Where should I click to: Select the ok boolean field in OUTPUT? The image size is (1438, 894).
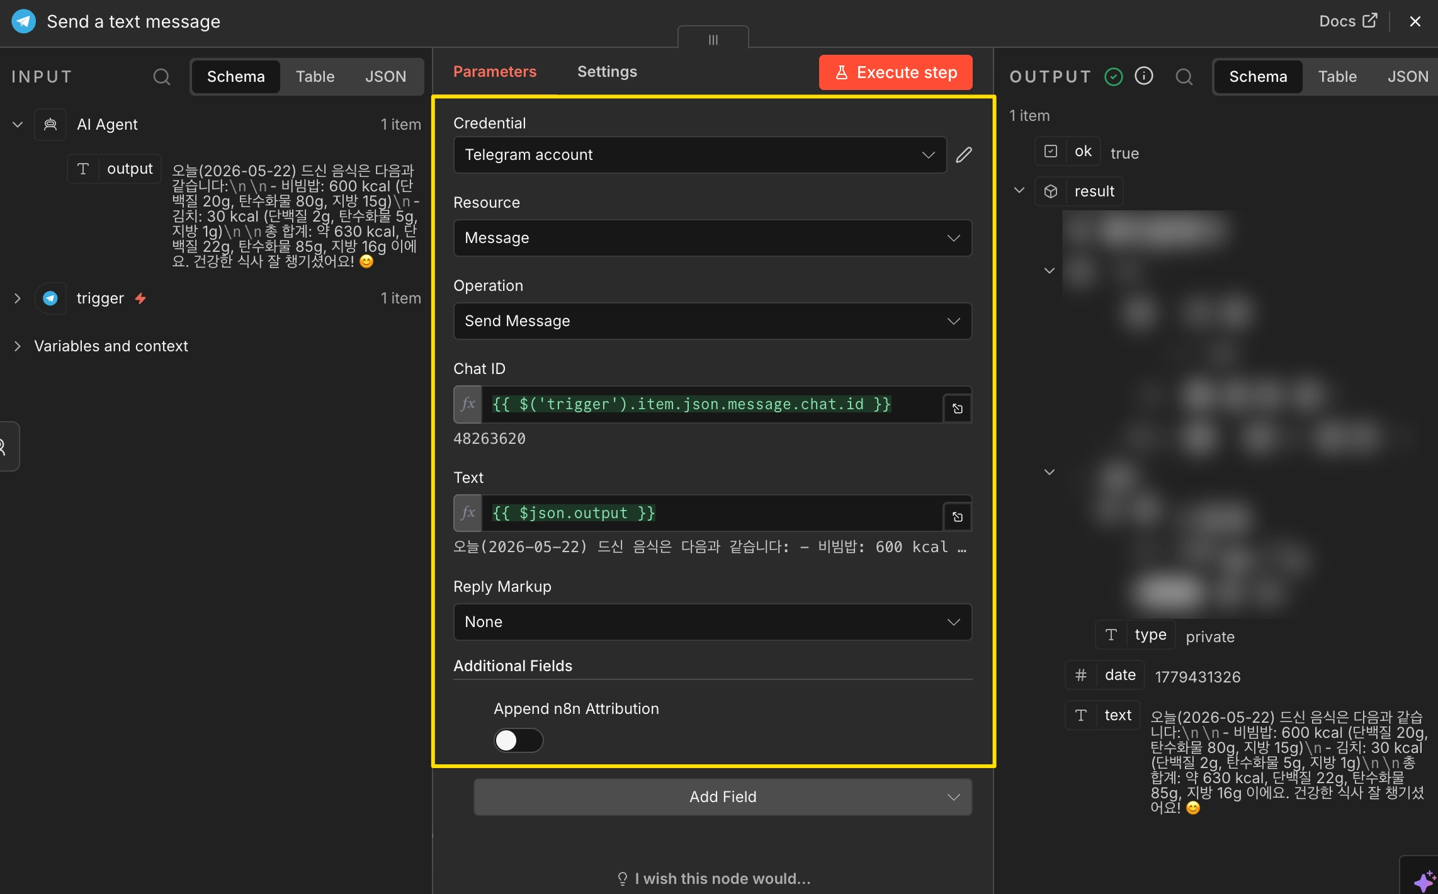(x=1068, y=151)
